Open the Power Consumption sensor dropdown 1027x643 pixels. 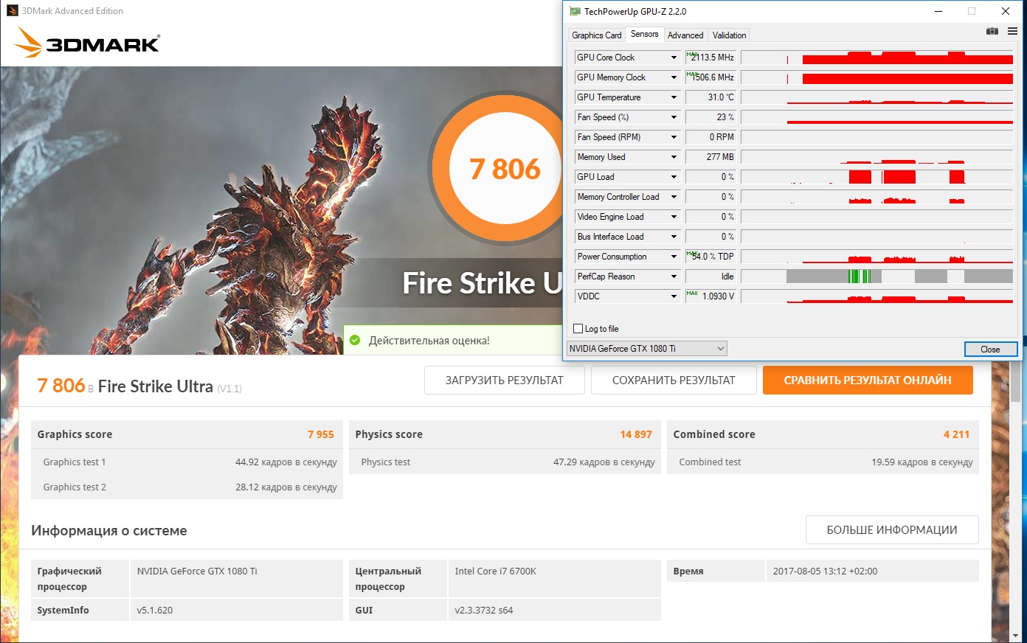click(674, 257)
